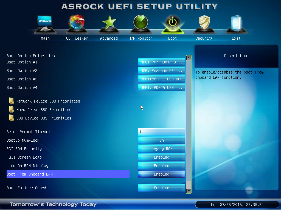Toggle Boot From Onboard LAN Enabled value

(161, 174)
